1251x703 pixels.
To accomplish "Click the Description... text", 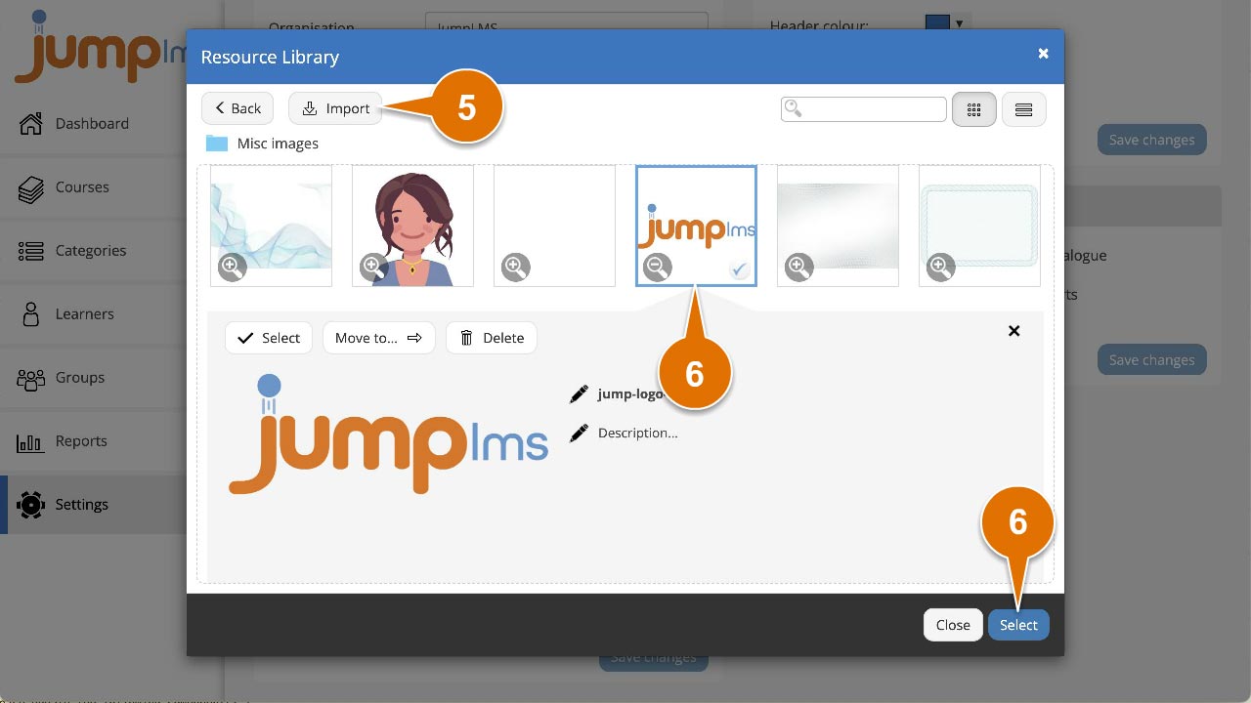I will [x=637, y=433].
